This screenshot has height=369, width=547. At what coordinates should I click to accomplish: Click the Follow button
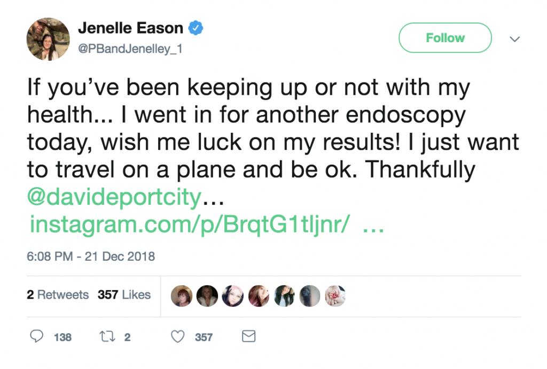[445, 37]
